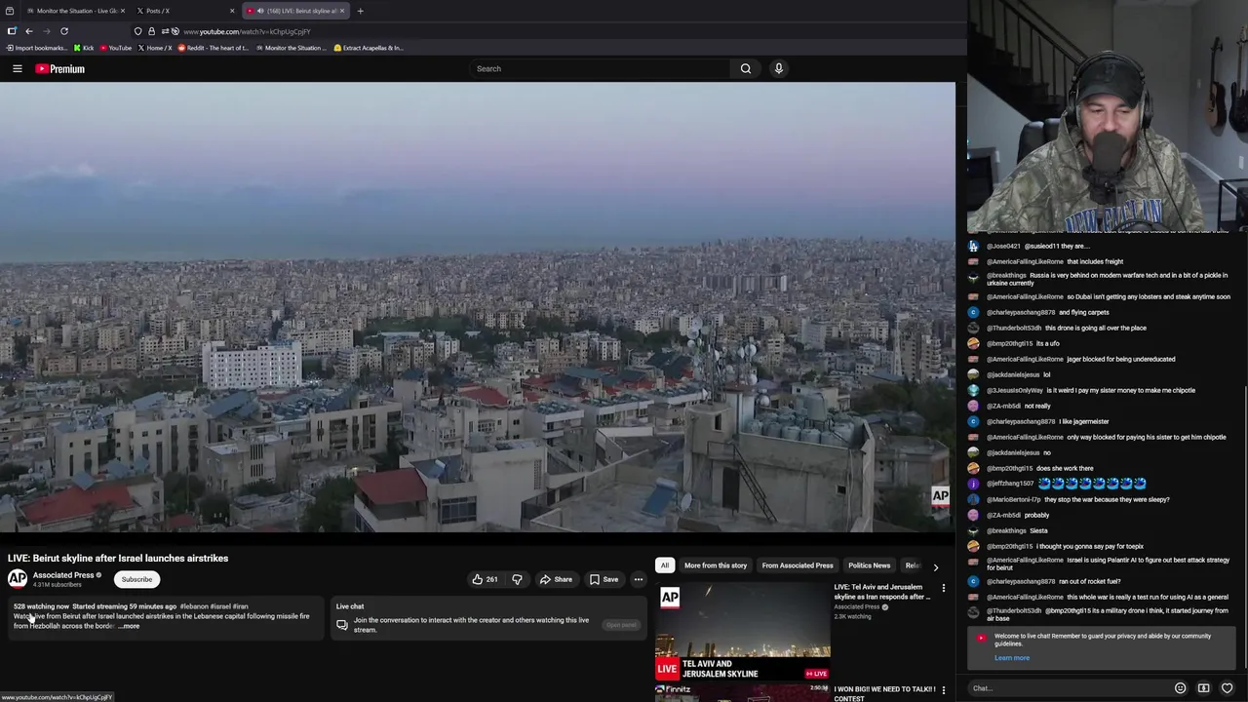Click the Open panel live chat button
This screenshot has height=702, width=1248.
(620, 625)
